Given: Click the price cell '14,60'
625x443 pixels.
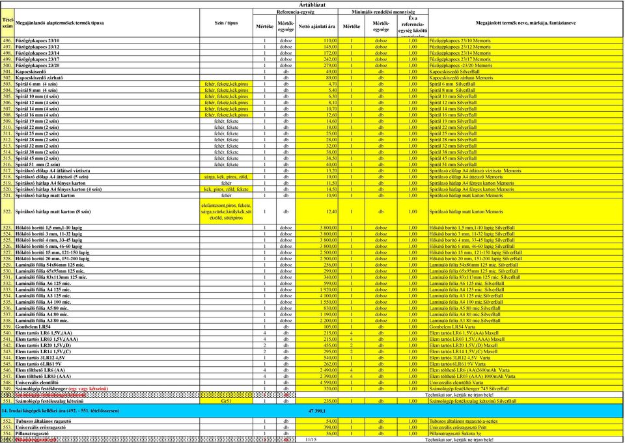Looking at the screenshot, I should click(317, 121).
